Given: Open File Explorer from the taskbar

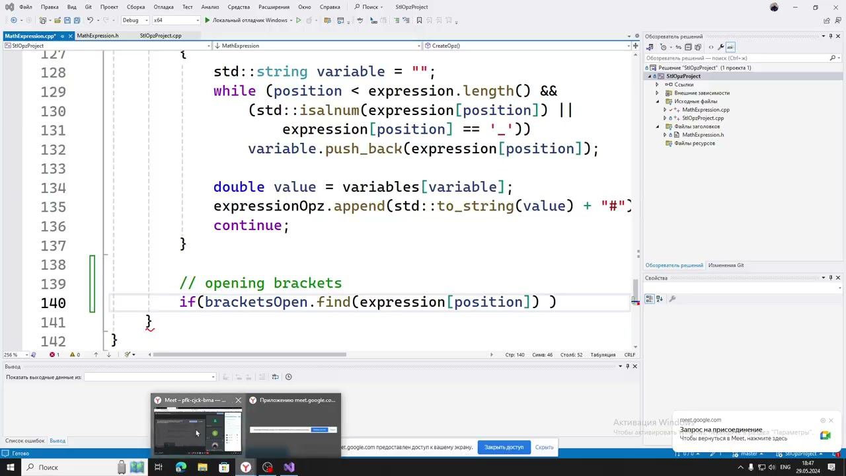Looking at the screenshot, I should 202,467.
